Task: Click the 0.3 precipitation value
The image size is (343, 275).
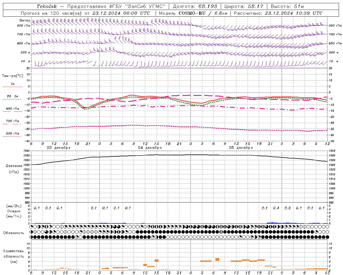Action: (288, 208)
